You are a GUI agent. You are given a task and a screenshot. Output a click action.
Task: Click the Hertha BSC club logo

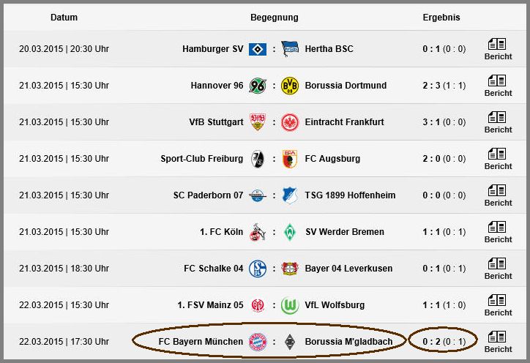pos(290,49)
